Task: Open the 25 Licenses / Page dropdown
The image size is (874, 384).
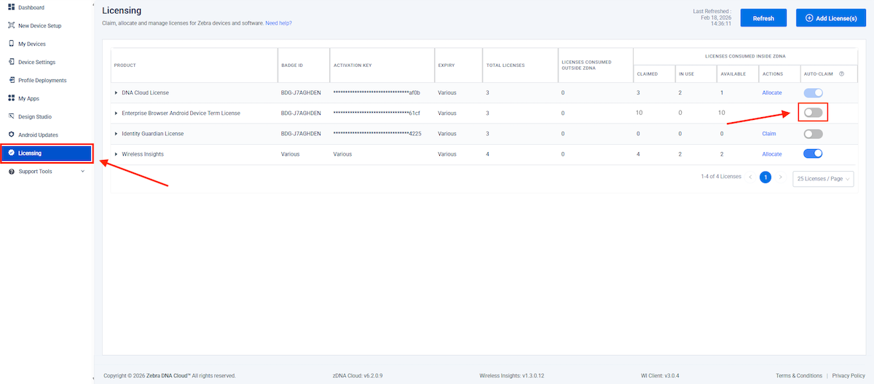Action: pos(823,178)
